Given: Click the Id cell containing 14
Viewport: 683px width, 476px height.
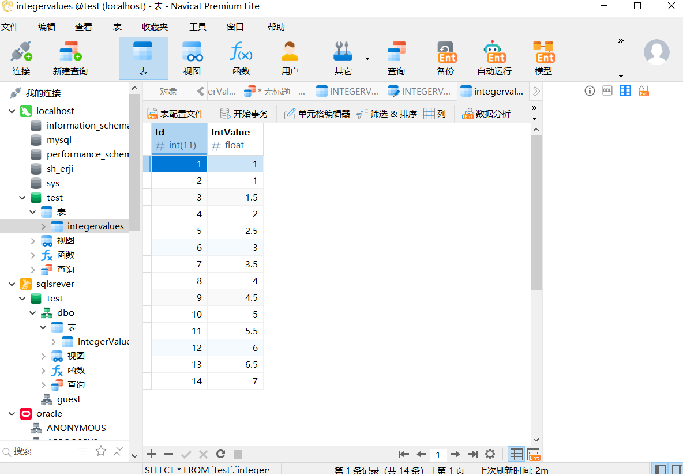Looking at the screenshot, I should (x=179, y=381).
